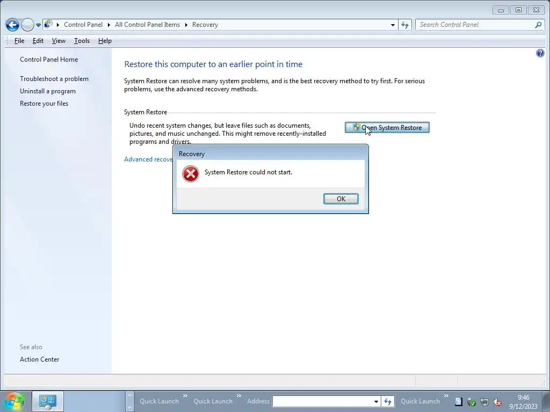Click the Open System Restore button
The height and width of the screenshot is (412, 550).
pyautogui.click(x=387, y=128)
